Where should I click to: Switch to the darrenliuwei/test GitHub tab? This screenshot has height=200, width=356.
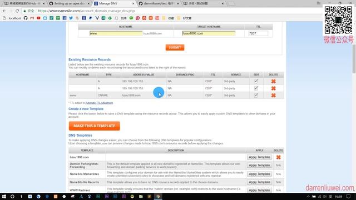pos(159,3)
